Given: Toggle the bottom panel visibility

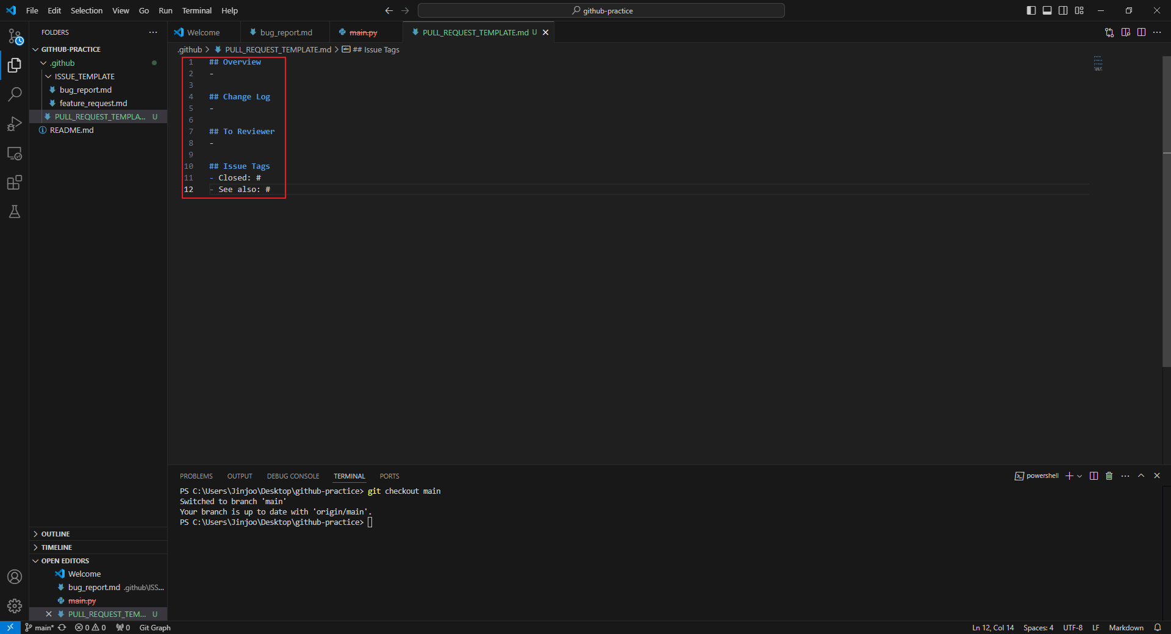Looking at the screenshot, I should (x=1047, y=10).
